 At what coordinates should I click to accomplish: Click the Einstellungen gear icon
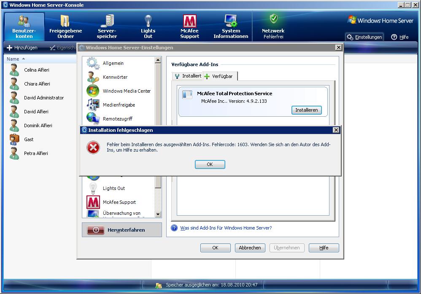point(350,37)
